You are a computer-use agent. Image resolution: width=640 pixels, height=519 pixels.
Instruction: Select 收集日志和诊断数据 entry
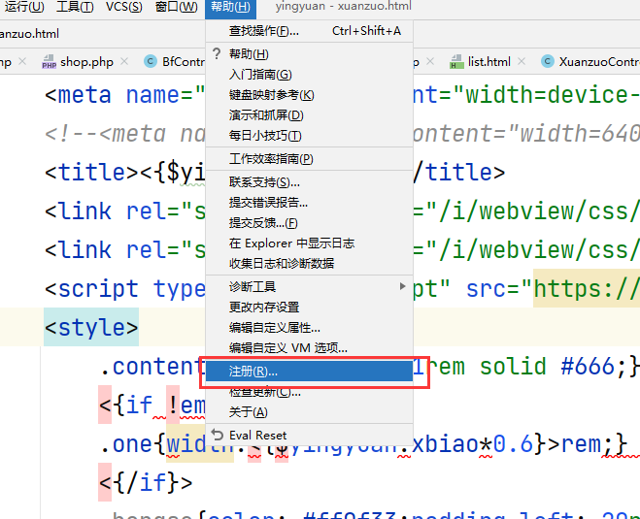(x=310, y=263)
